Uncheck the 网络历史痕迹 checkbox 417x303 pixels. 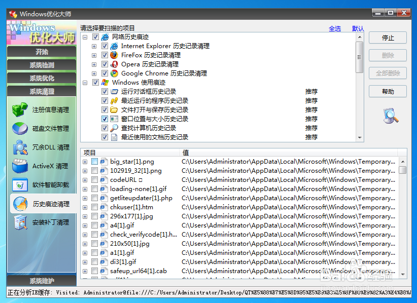pyautogui.click(x=95, y=37)
